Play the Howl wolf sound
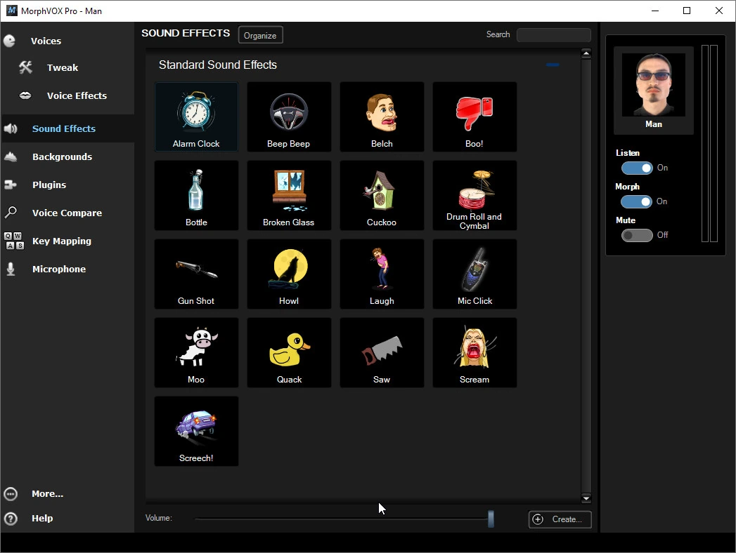This screenshot has height=553, width=736. pyautogui.click(x=289, y=274)
